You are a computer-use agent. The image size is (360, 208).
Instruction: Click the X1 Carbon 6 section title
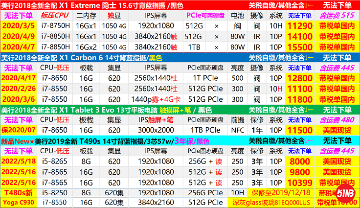82,57
